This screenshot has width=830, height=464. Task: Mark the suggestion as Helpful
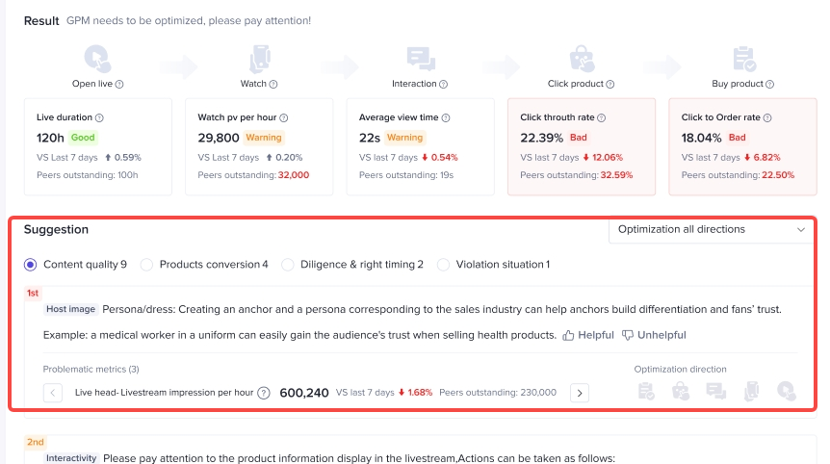pos(588,335)
